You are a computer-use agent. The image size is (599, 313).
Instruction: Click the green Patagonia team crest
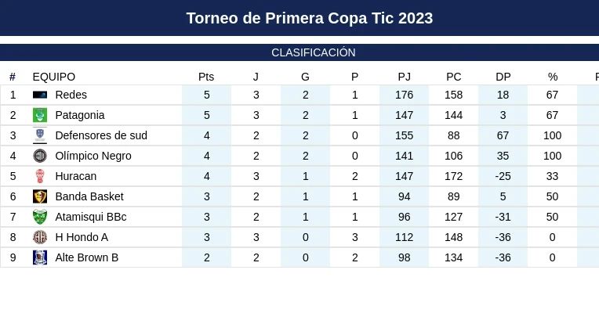[x=40, y=115]
